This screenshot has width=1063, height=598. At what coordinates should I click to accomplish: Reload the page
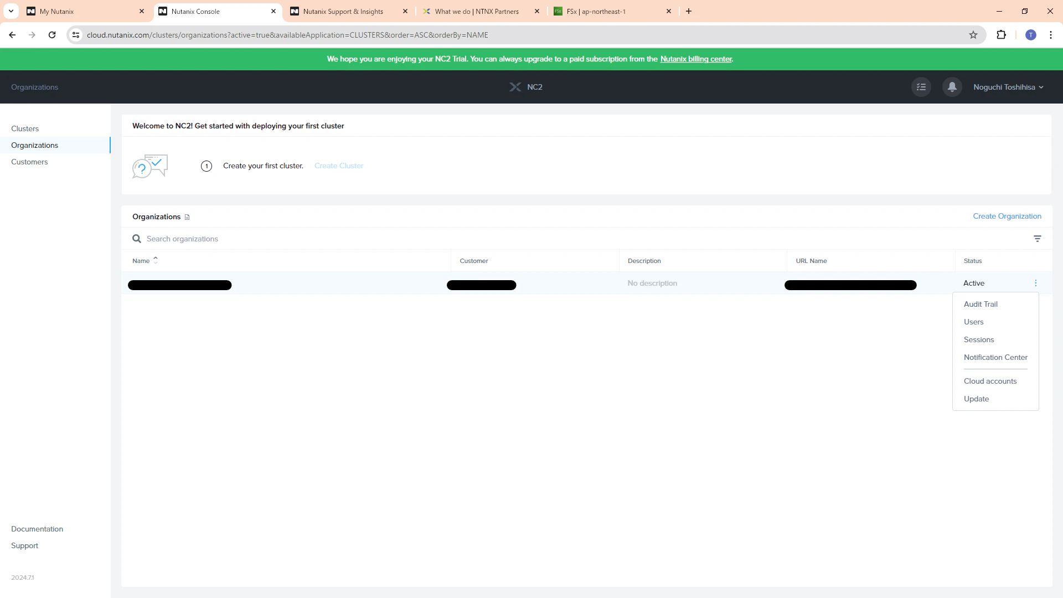tap(52, 35)
